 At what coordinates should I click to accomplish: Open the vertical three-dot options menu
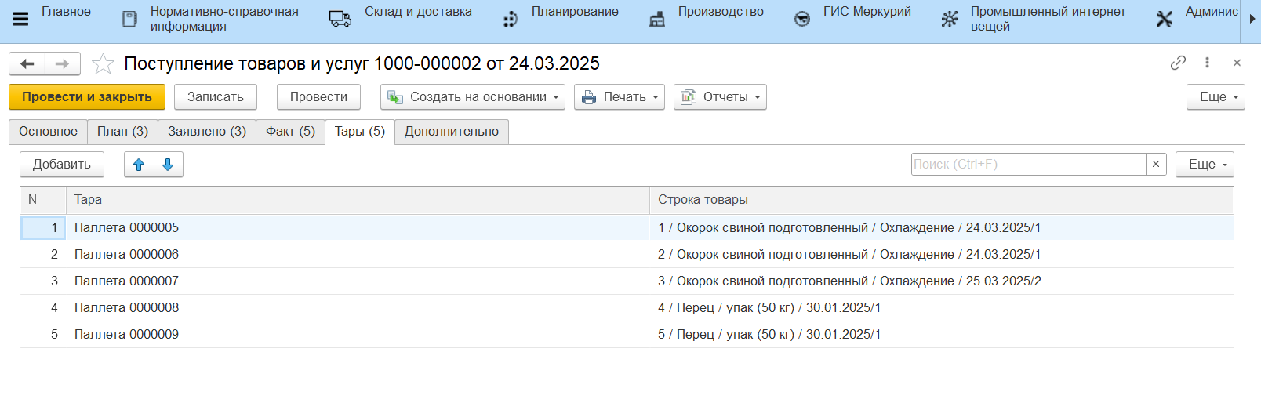pos(1207,63)
